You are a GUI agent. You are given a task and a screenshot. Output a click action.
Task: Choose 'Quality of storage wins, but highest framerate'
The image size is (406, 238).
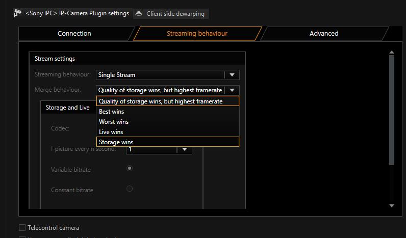point(161,101)
